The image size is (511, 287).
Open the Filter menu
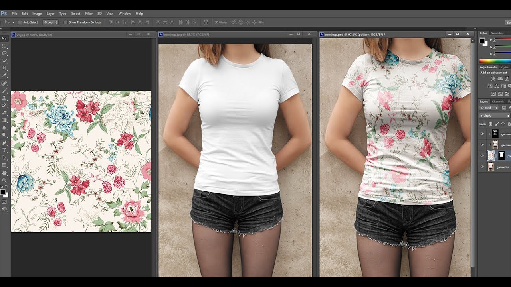[89, 14]
